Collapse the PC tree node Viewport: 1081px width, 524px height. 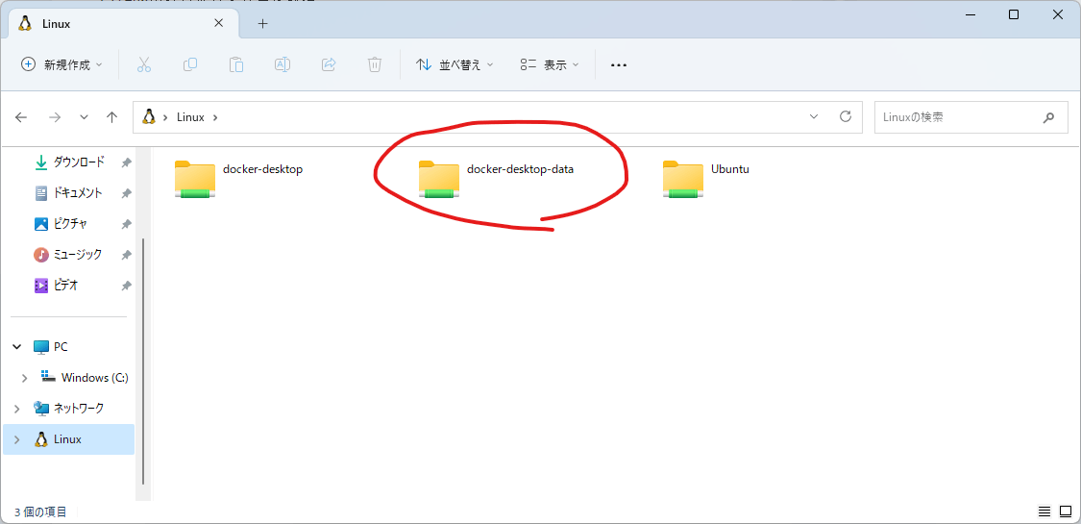(x=17, y=347)
